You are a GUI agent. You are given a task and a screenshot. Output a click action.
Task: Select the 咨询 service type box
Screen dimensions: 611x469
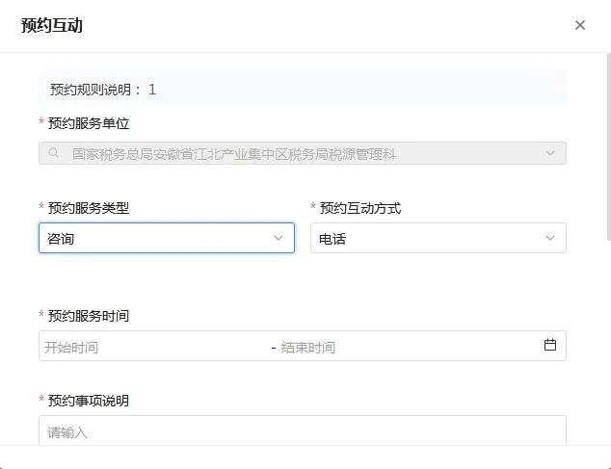pos(167,238)
